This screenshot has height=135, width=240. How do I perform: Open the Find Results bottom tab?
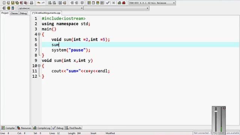73,128
